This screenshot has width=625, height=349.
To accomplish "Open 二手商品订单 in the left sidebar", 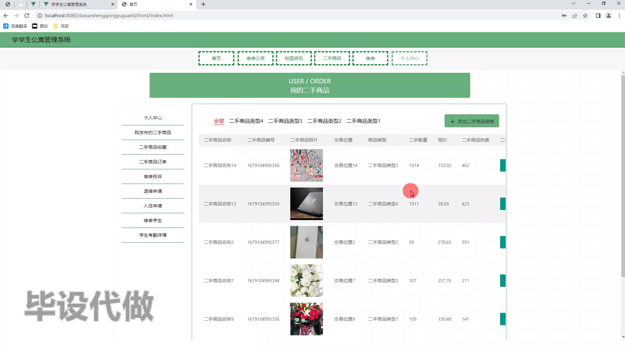I will pos(153,162).
